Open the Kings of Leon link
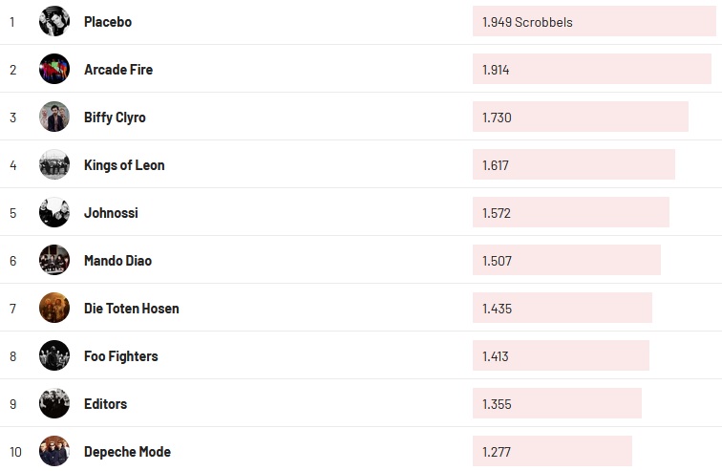 [x=124, y=164]
